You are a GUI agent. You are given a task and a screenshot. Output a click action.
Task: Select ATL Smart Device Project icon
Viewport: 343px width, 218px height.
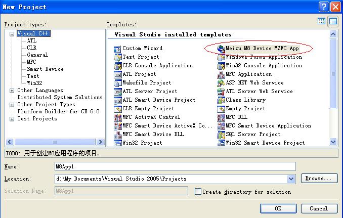(x=117, y=100)
